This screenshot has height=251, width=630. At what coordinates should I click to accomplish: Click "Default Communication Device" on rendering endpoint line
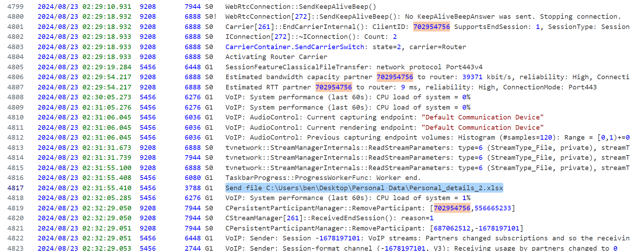coord(482,128)
